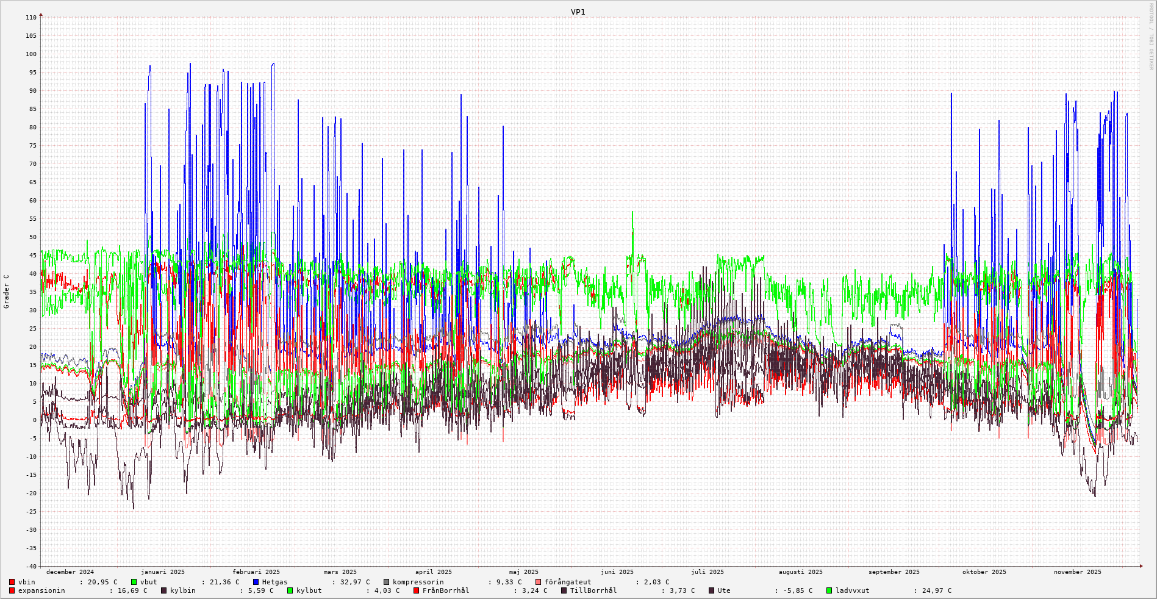Click the blue Hetgas legend swatch

(x=256, y=582)
